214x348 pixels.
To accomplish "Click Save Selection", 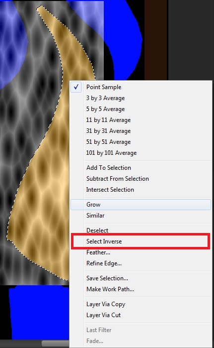I will 141,278.
